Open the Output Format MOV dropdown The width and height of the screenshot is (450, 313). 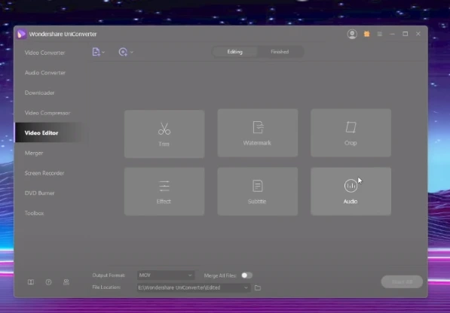(166, 275)
